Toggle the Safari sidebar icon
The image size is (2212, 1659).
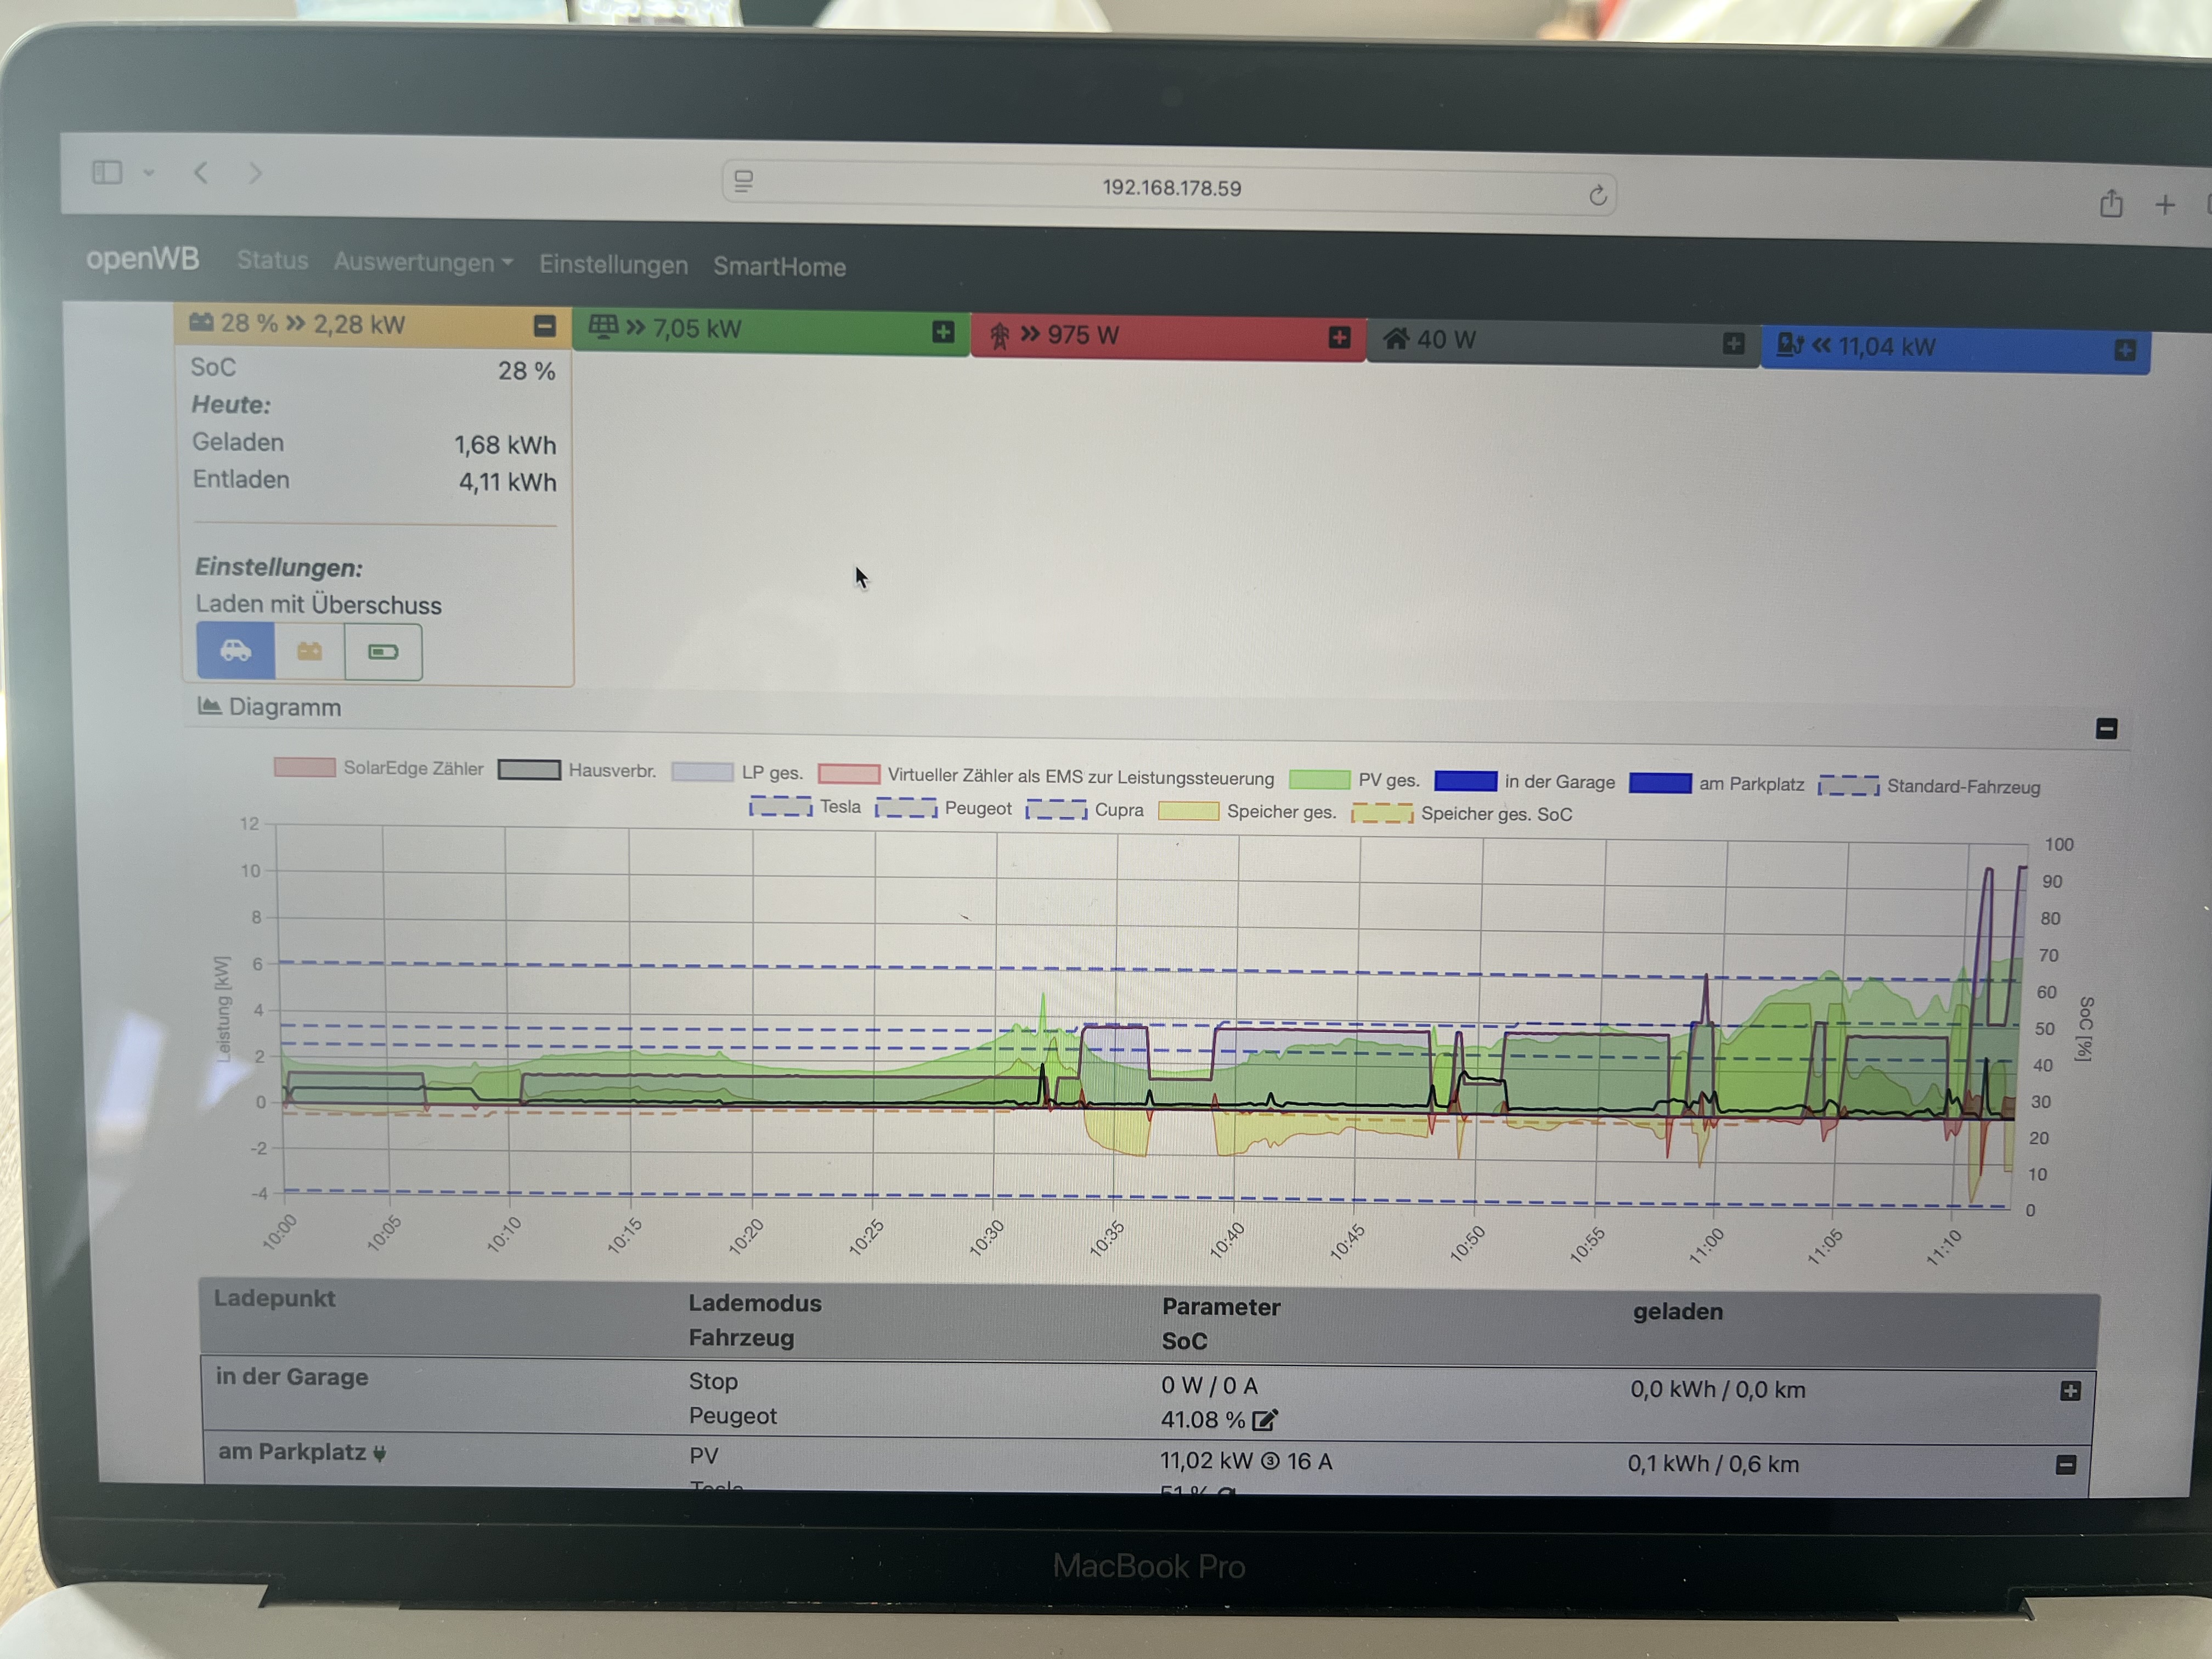[x=107, y=172]
